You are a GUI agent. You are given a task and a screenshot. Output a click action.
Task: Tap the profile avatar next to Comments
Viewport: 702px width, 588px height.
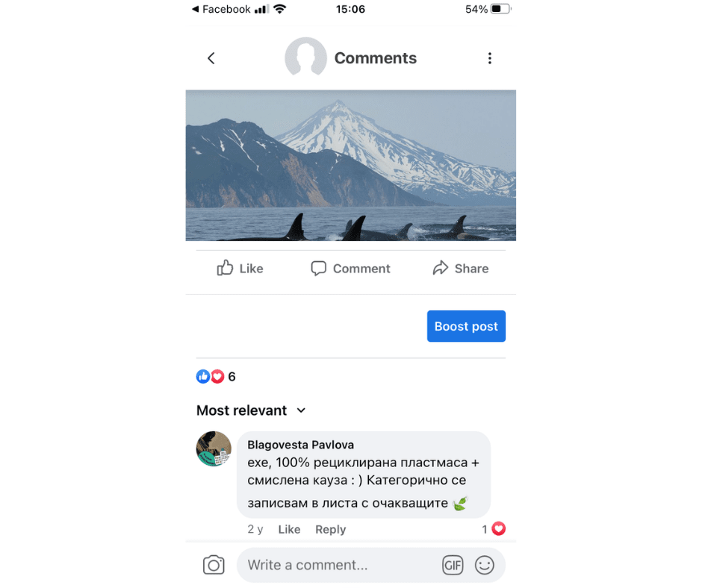coord(305,57)
